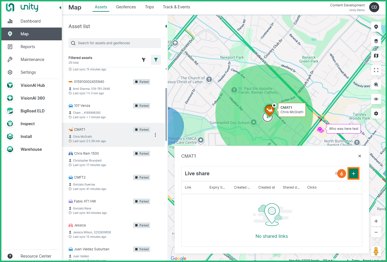Collapse the left navigation sidebar arrow

coord(60,8)
